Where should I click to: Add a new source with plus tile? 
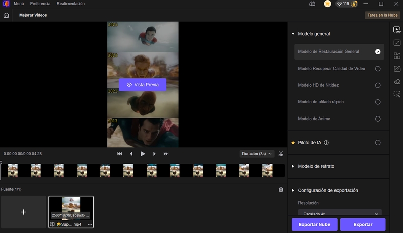coord(23,212)
